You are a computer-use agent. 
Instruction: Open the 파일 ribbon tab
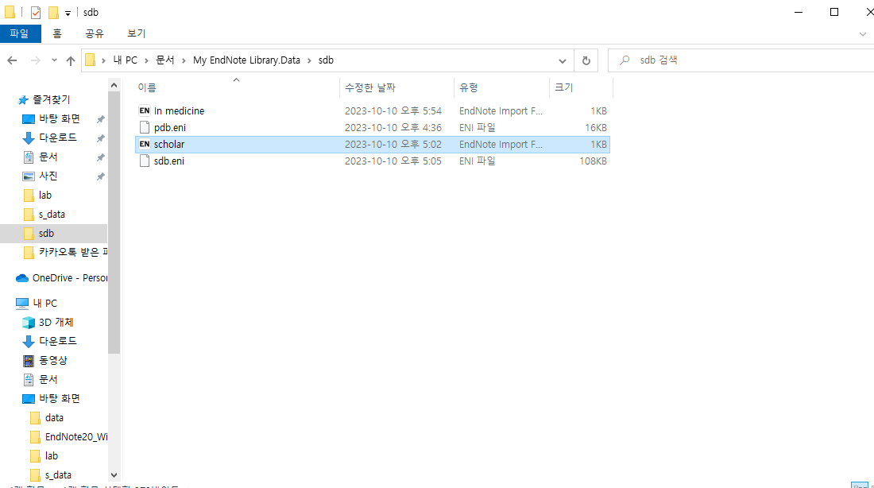(20, 33)
